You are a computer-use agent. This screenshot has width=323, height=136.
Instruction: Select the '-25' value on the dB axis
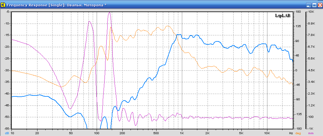(7, 59)
